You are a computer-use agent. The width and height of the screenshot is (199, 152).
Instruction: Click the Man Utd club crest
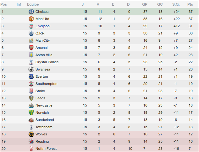[31, 19]
